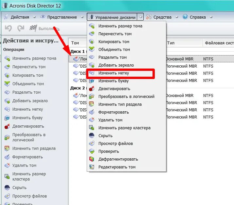This screenshot has width=234, height=205.
Task: Open dropdown arrow next to Представление
Action: pyautogui.click(x=82, y=17)
